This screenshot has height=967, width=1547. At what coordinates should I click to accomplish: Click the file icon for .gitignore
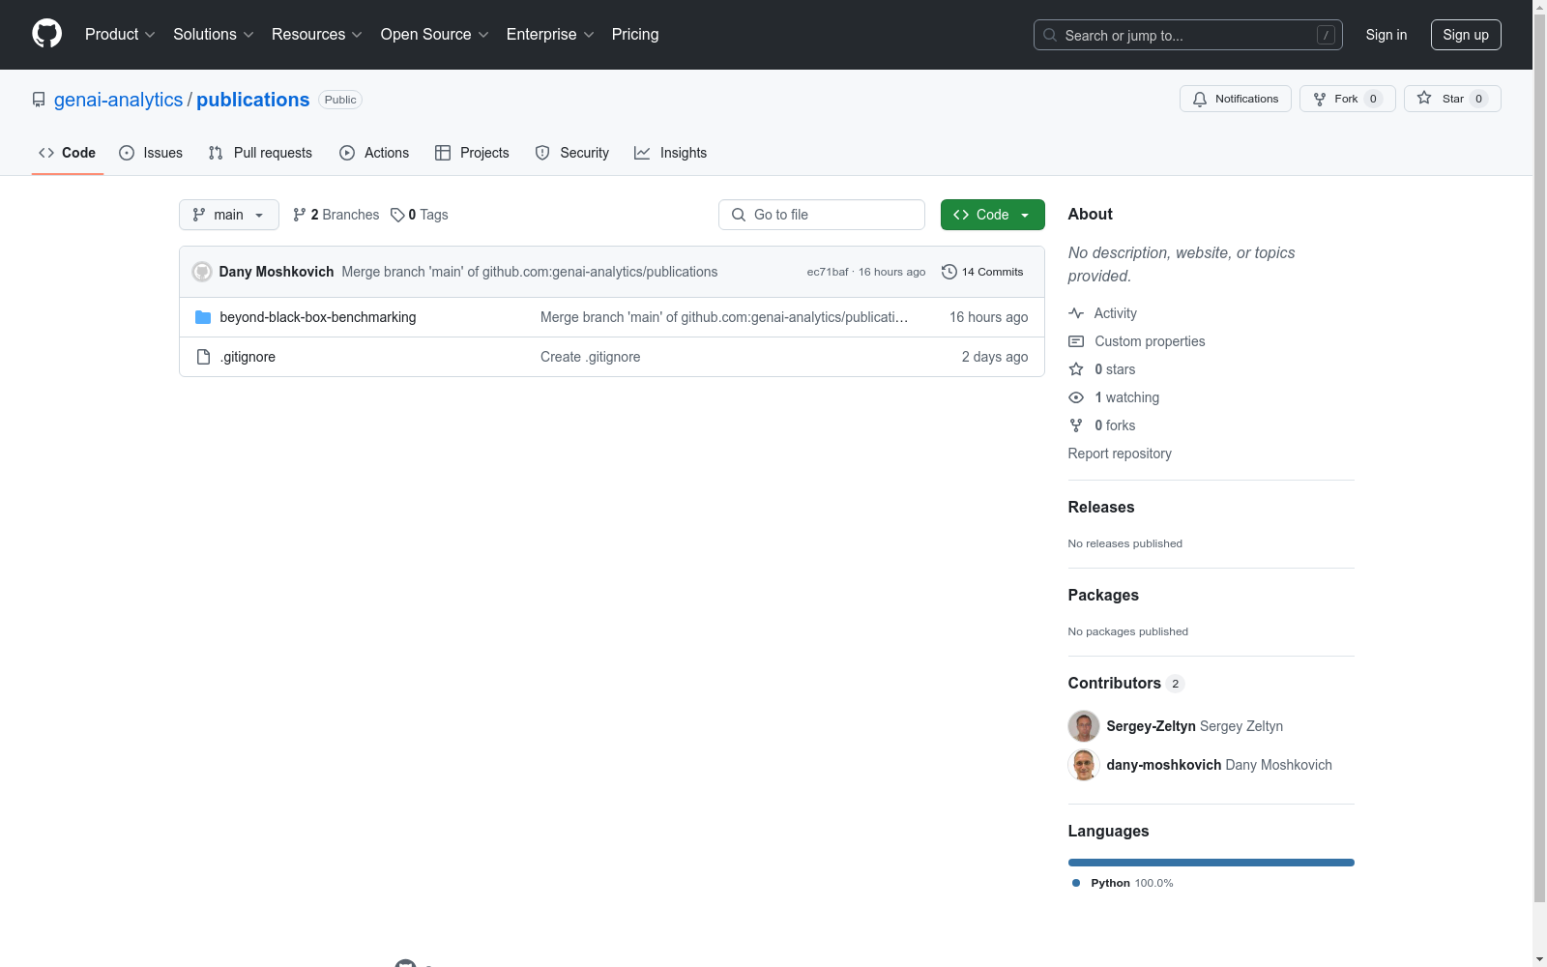(203, 357)
